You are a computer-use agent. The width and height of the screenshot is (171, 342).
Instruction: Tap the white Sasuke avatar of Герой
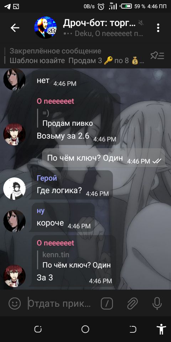pyautogui.click(x=14, y=189)
